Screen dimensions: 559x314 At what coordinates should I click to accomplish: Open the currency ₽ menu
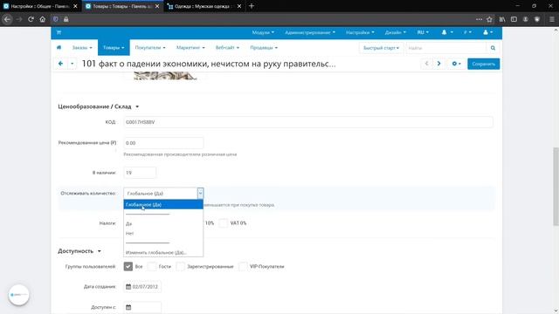click(x=467, y=32)
